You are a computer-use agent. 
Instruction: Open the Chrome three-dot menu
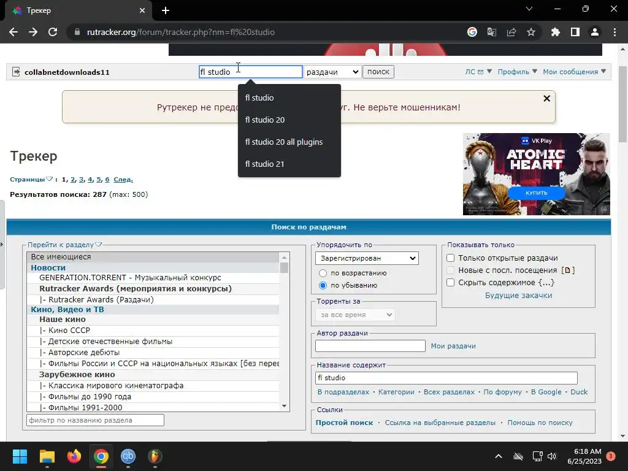point(615,32)
